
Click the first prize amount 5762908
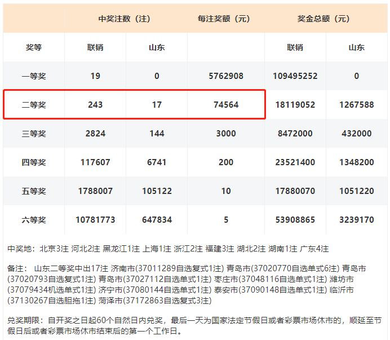click(x=225, y=76)
